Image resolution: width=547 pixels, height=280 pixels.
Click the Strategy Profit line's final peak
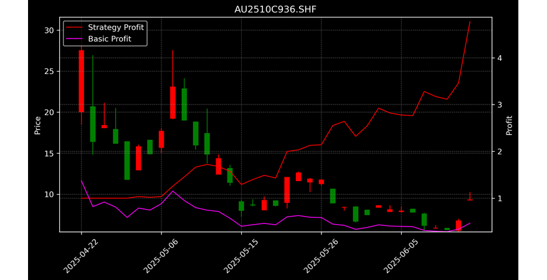point(470,22)
